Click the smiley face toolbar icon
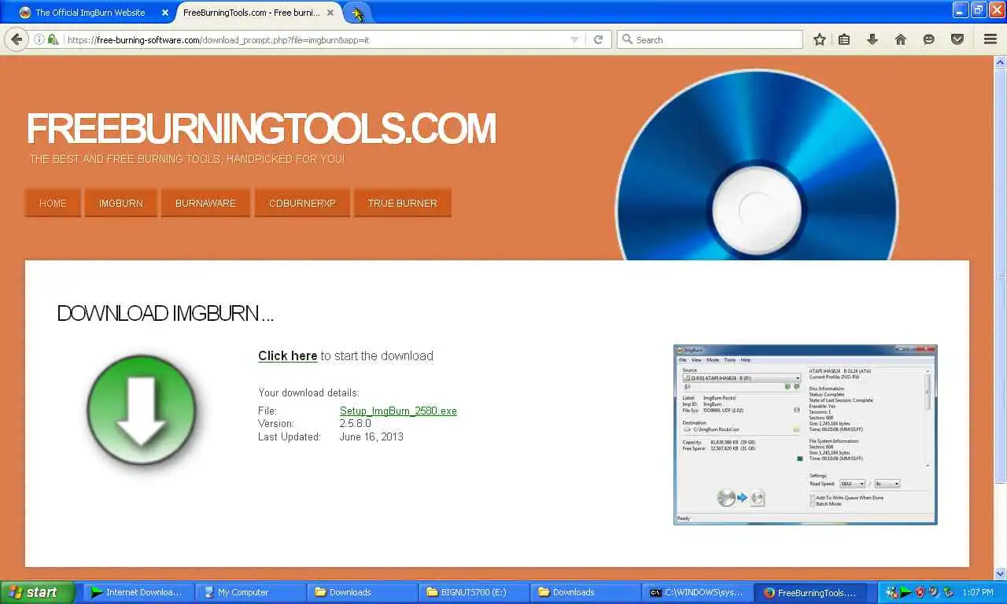The image size is (1007, 604). (x=929, y=39)
